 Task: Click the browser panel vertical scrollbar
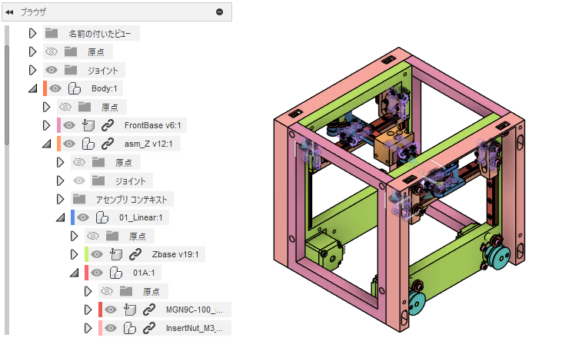(7, 95)
